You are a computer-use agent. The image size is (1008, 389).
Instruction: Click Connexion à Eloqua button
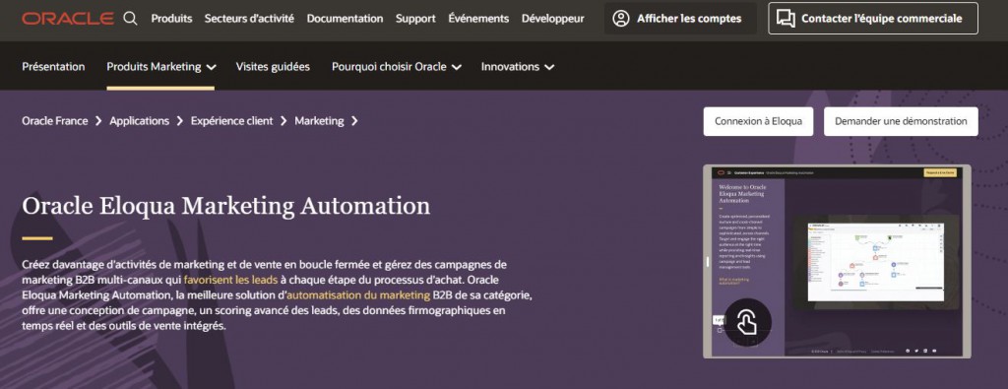[x=758, y=121]
